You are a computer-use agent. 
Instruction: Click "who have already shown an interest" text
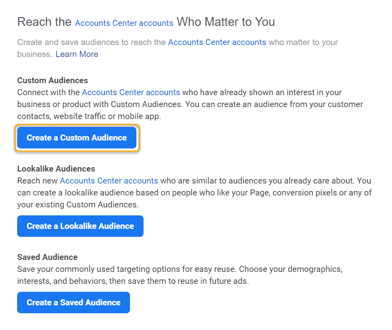pos(244,92)
